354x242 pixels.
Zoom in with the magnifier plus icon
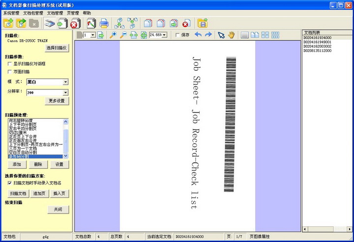pos(113,35)
